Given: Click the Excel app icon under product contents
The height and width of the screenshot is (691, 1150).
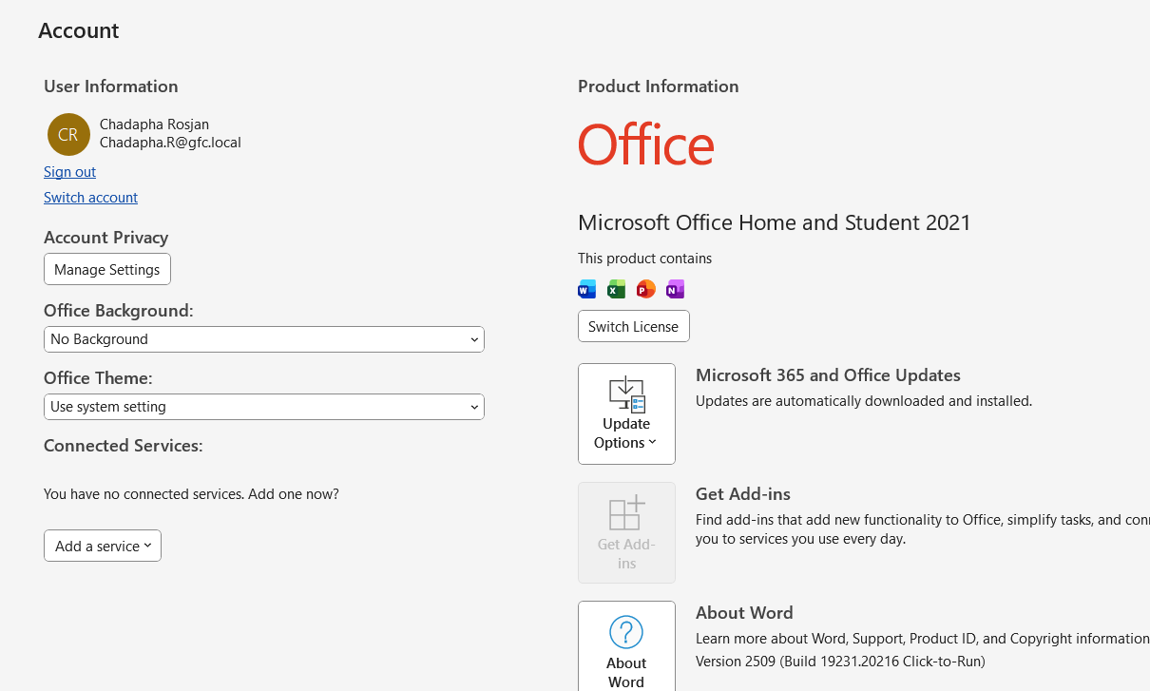Looking at the screenshot, I should pos(616,289).
